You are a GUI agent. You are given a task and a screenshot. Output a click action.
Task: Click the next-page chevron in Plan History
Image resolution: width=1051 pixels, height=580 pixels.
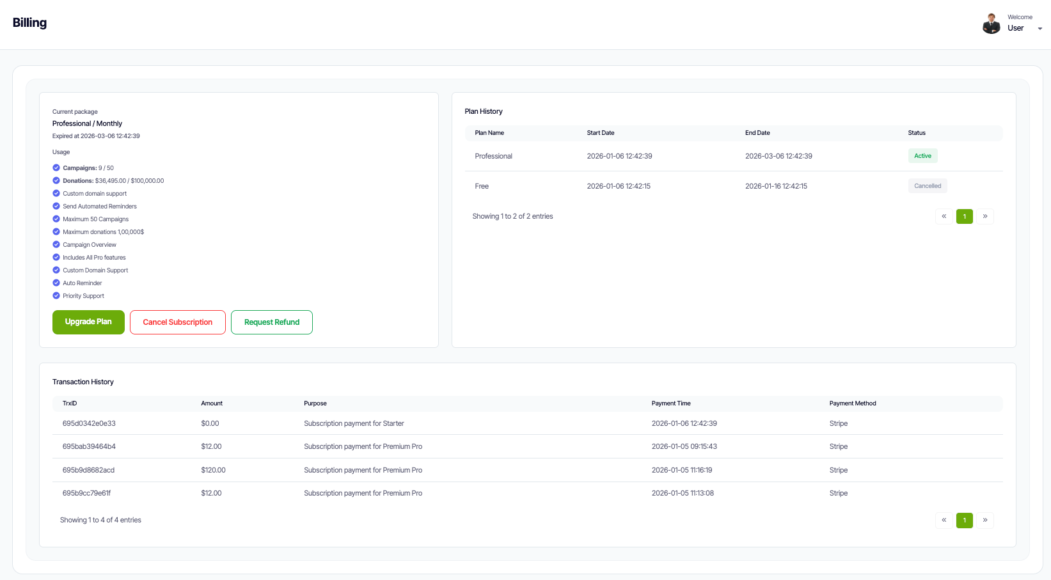pos(985,216)
